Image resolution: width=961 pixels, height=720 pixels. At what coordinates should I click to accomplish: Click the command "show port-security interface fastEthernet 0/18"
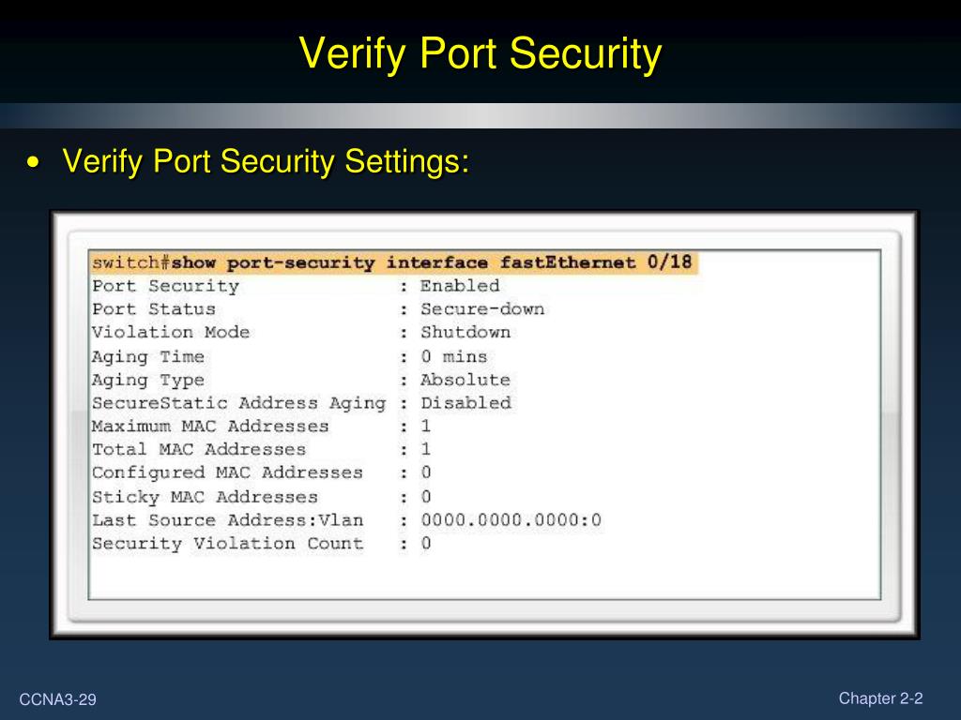[x=432, y=262]
